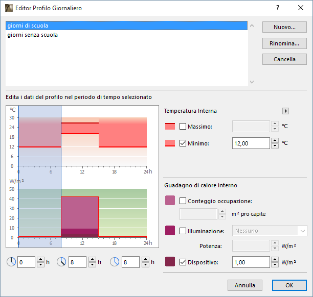Decrease the duration hour stepper
The width and height of the screenshot is (313, 297).
[x=145, y=265]
